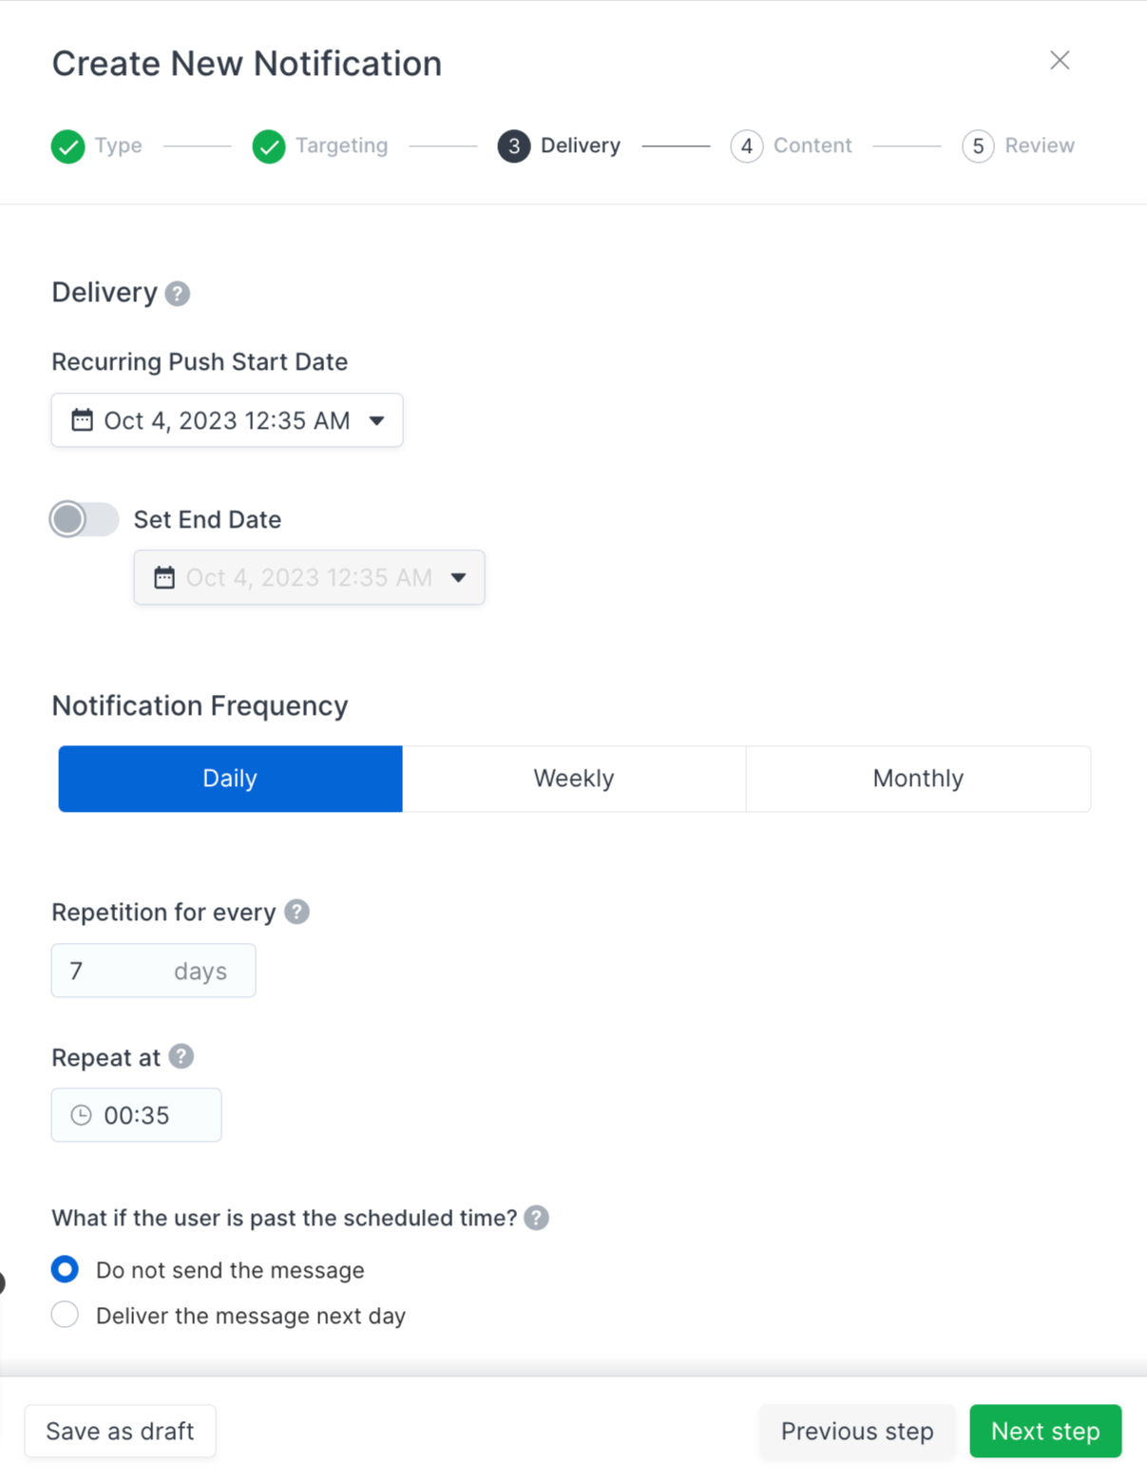Select the Daily frequency tab
The width and height of the screenshot is (1147, 1483).
230,779
